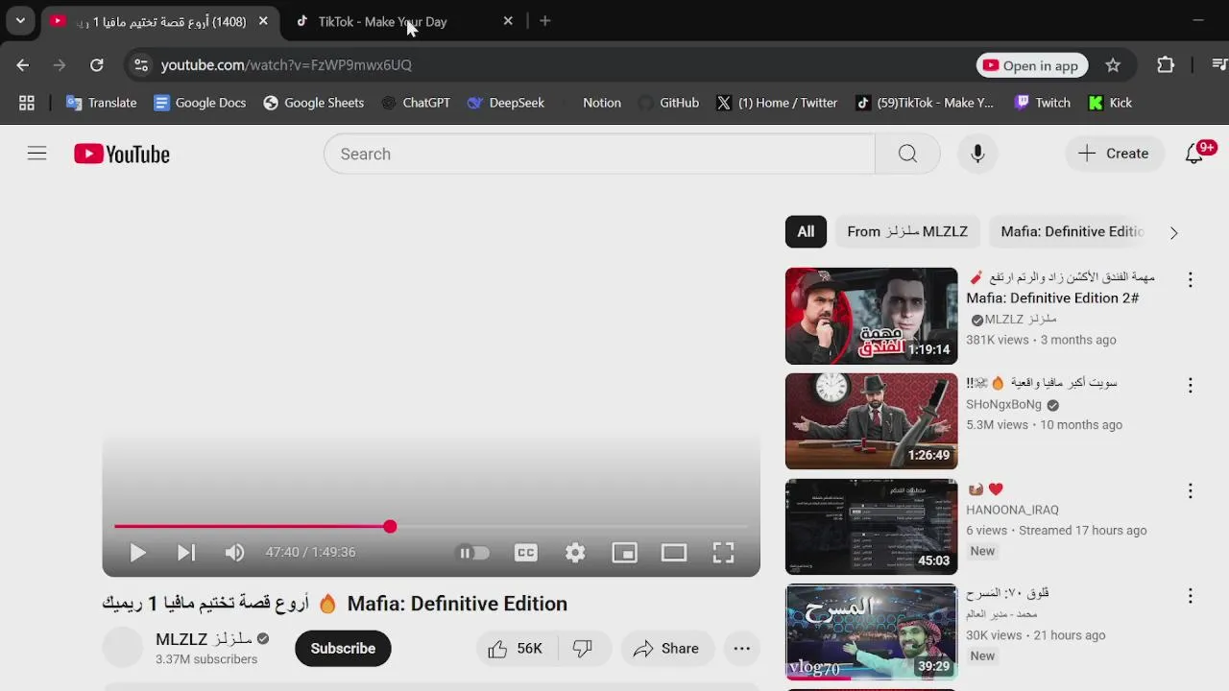1229x691 pixels.
Task: Open options for HANOONA_IRAQ video
Action: [x=1190, y=491]
